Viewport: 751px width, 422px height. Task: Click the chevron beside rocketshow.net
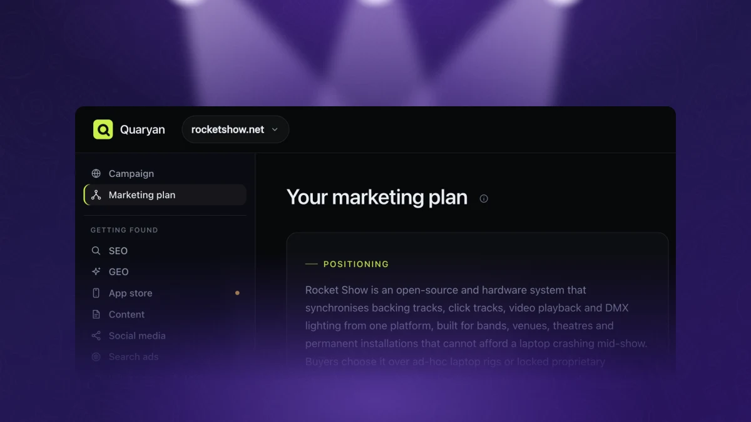(x=275, y=130)
